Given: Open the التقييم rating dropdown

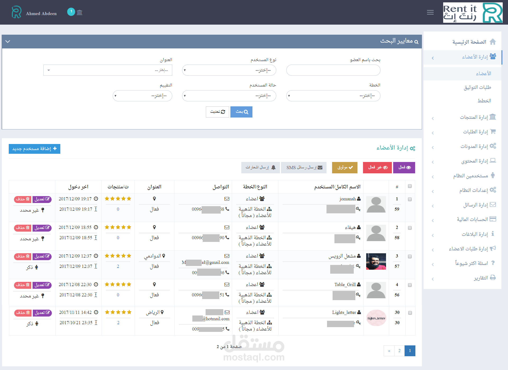Looking at the screenshot, I should (x=142, y=96).
